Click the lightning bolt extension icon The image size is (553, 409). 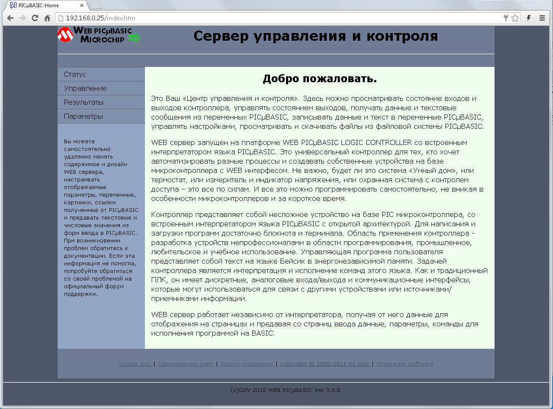[529, 18]
